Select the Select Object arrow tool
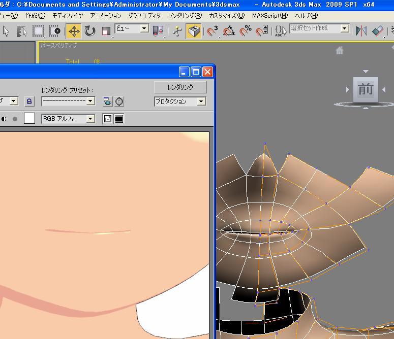The width and height of the screenshot is (394, 339). pyautogui.click(x=6, y=31)
